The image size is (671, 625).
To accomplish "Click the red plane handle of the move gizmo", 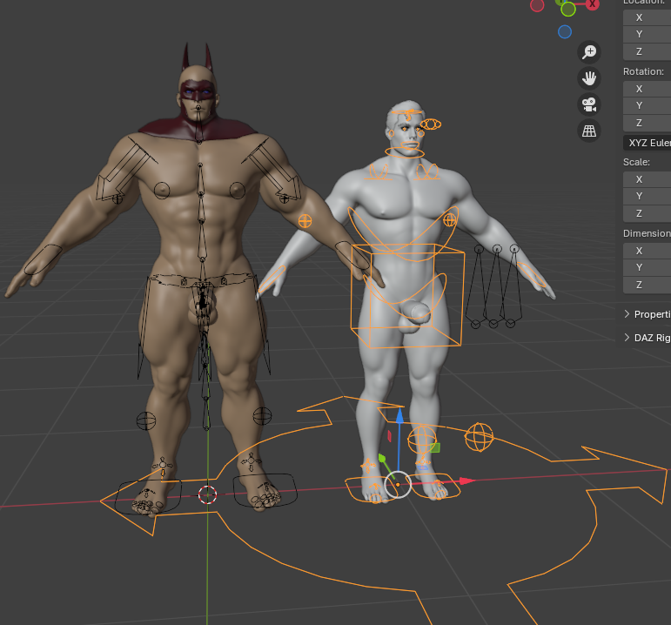I will click(x=389, y=436).
